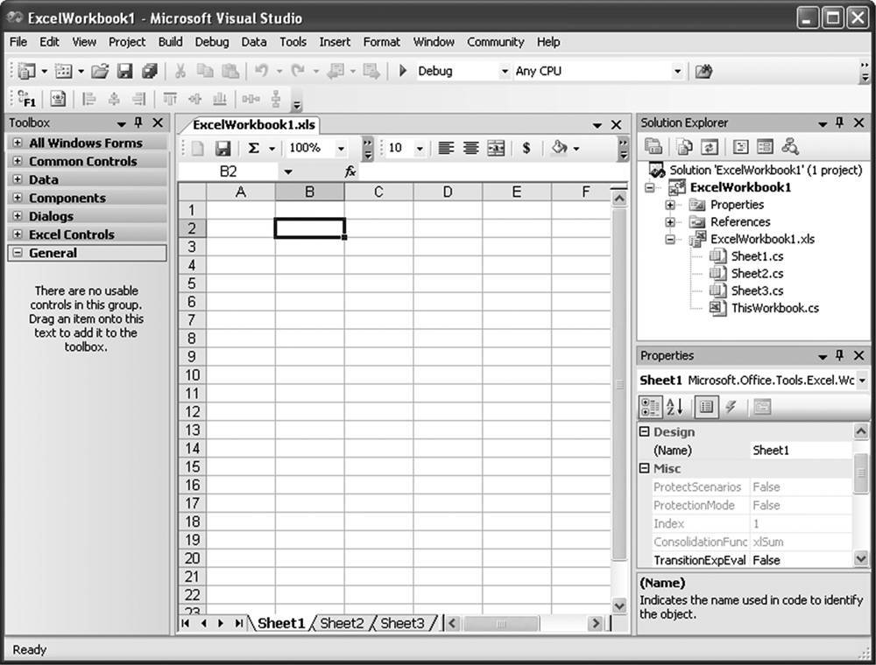This screenshot has width=876, height=665.
Task: Expand All Windows Forms toolbox group
Action: pyautogui.click(x=18, y=143)
